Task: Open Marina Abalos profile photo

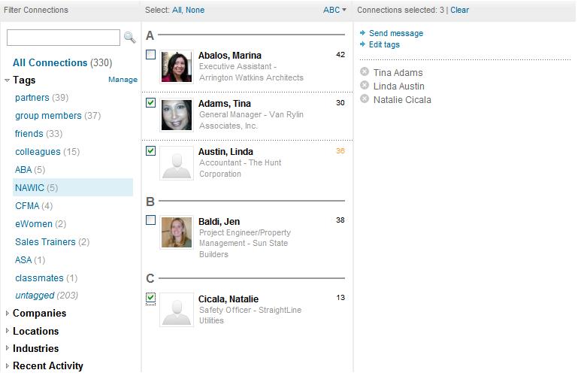Action: [177, 67]
